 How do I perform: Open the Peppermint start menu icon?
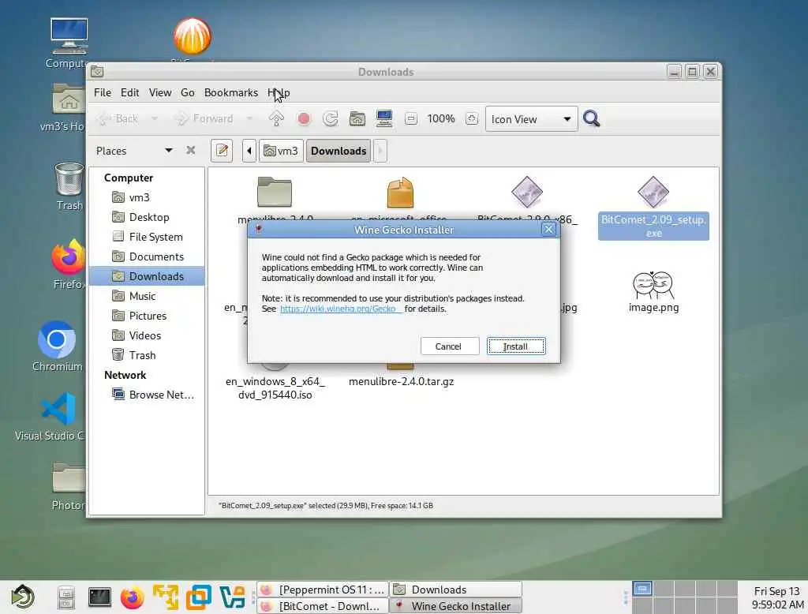[x=23, y=597]
